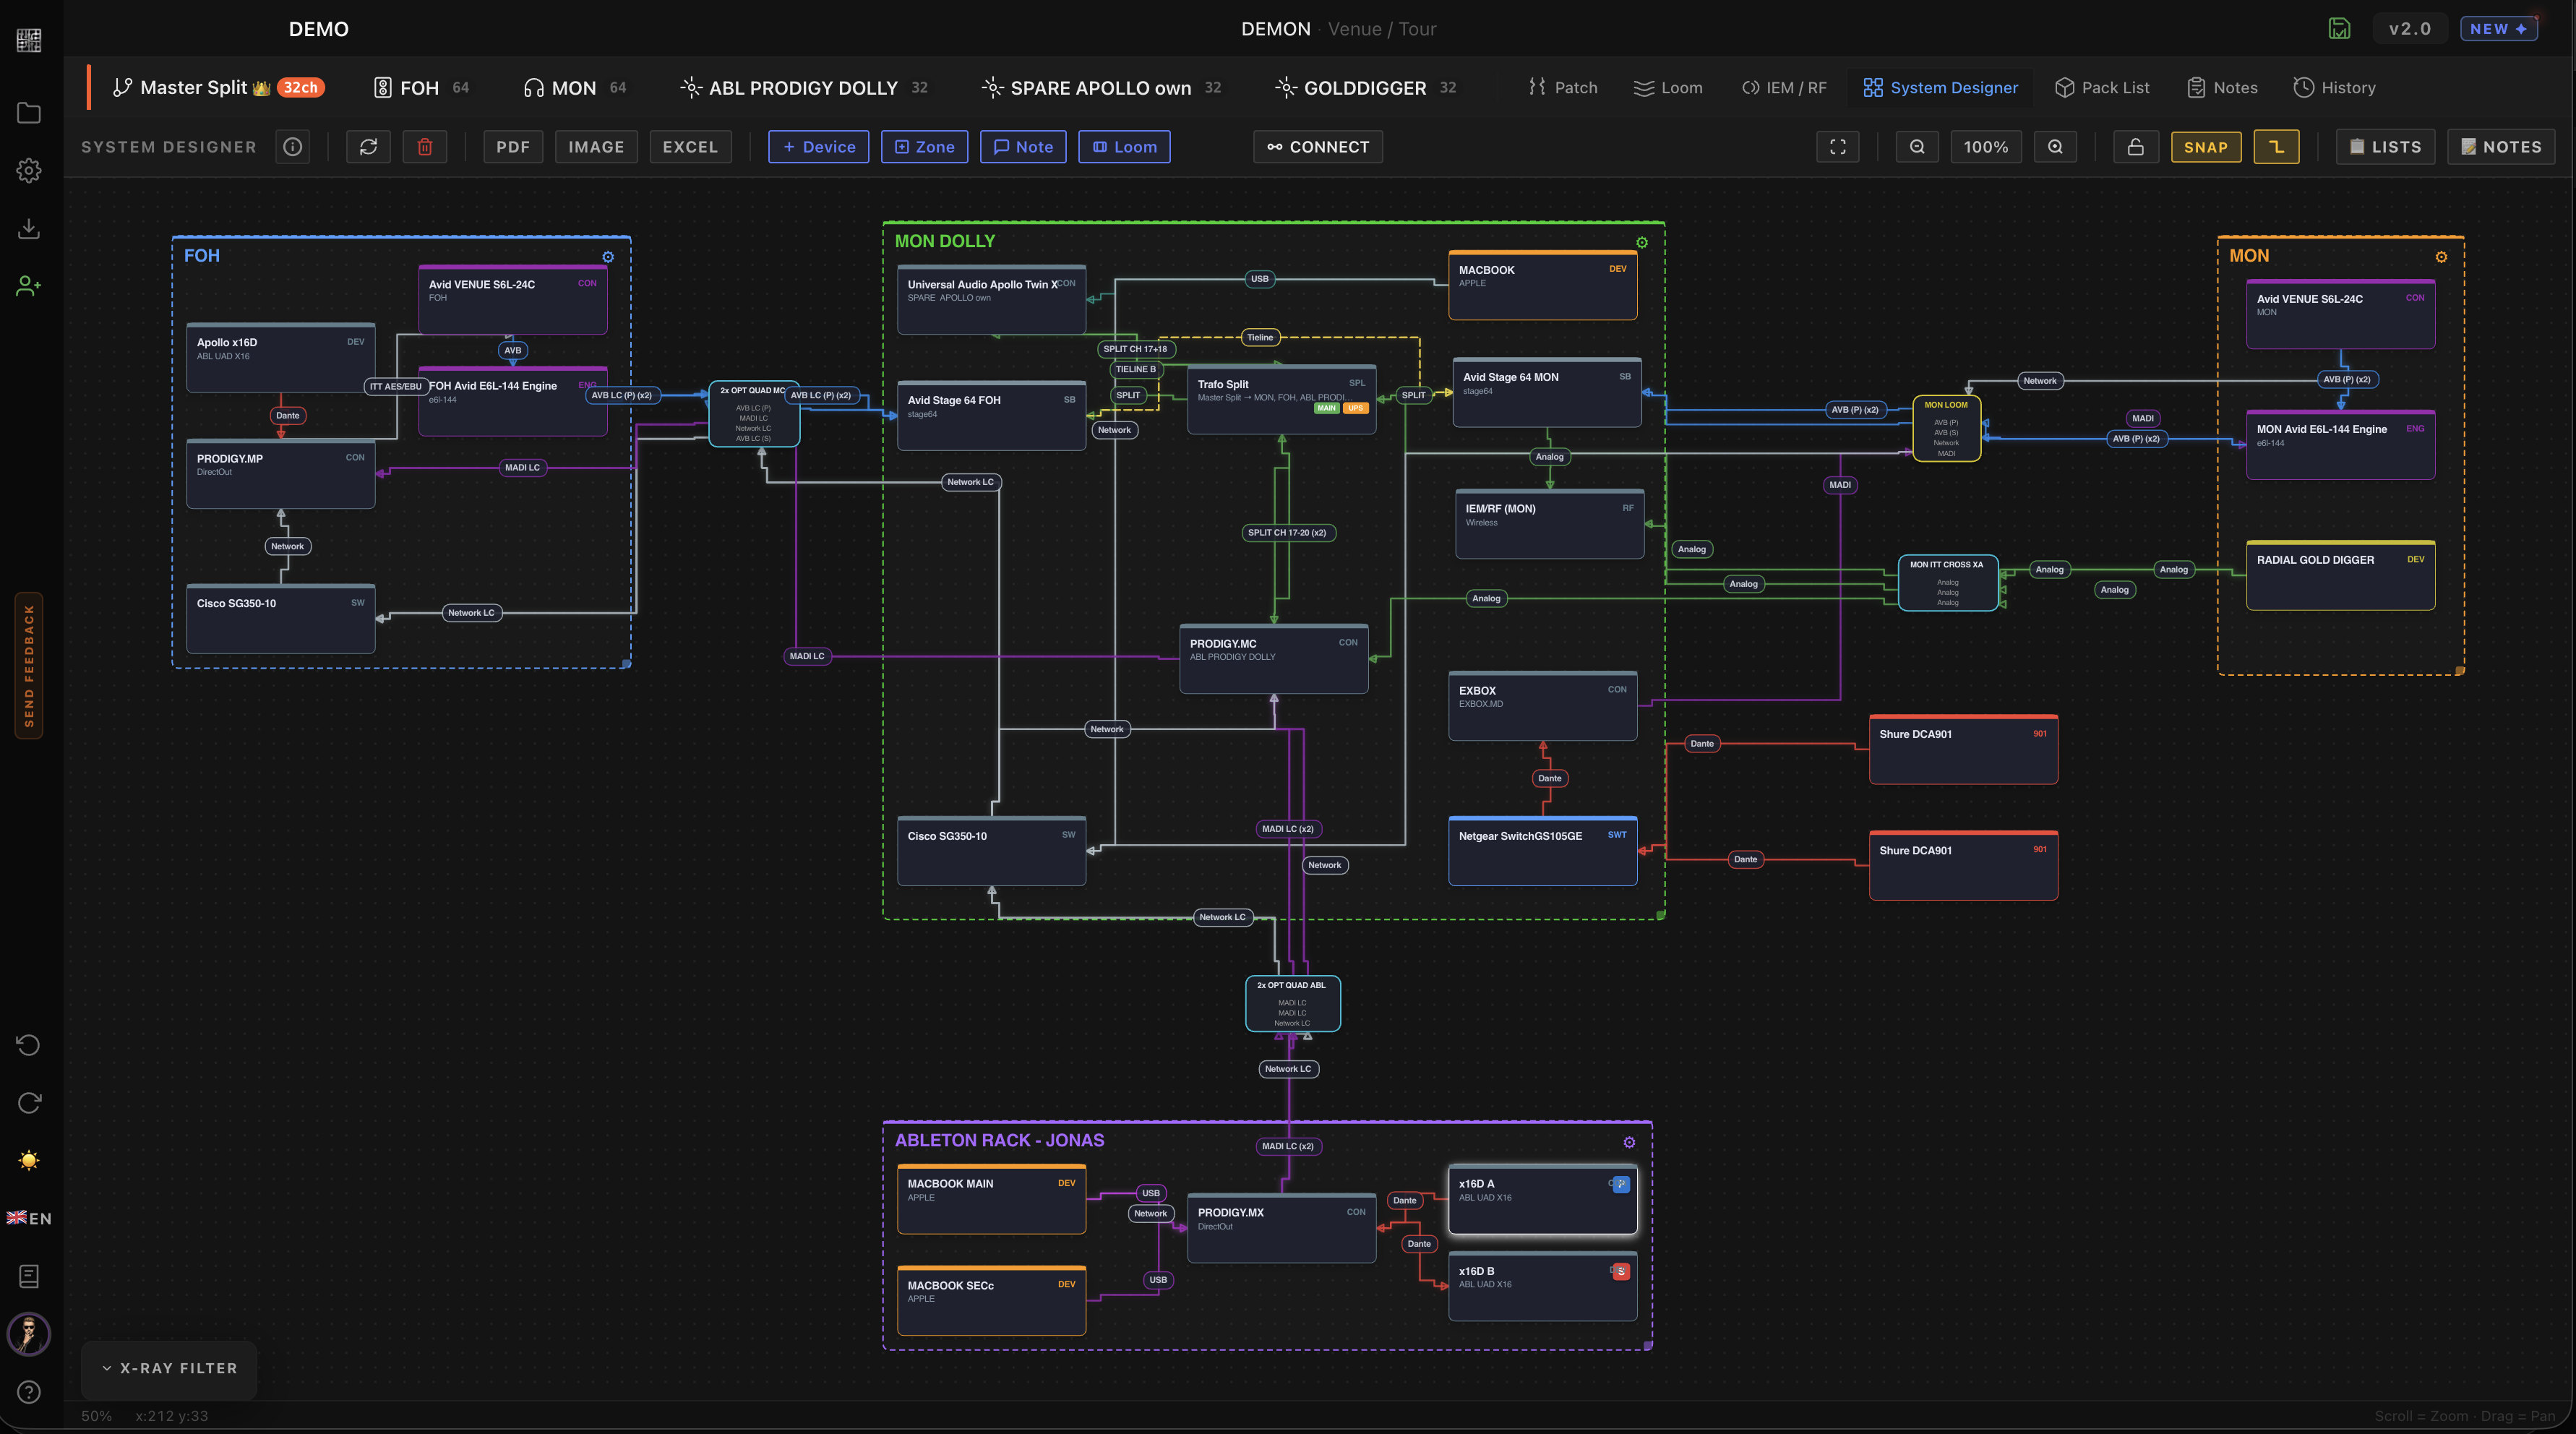Open the History tab
2576x1434 pixels.
point(2334,88)
